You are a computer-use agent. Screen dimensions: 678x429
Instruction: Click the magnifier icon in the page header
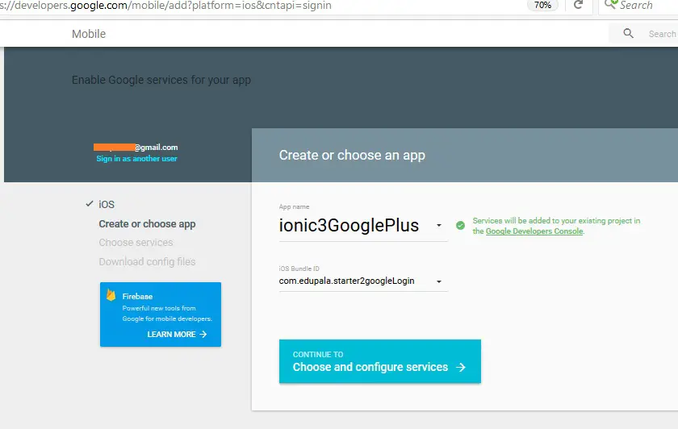click(628, 33)
